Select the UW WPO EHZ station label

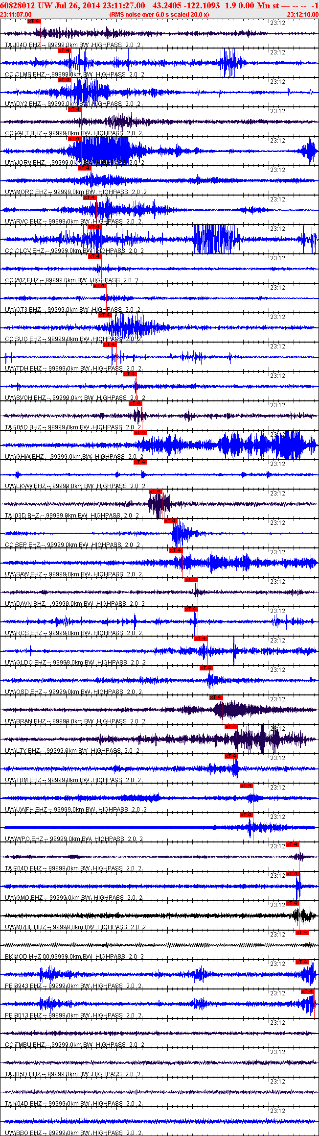pyautogui.click(x=24, y=839)
